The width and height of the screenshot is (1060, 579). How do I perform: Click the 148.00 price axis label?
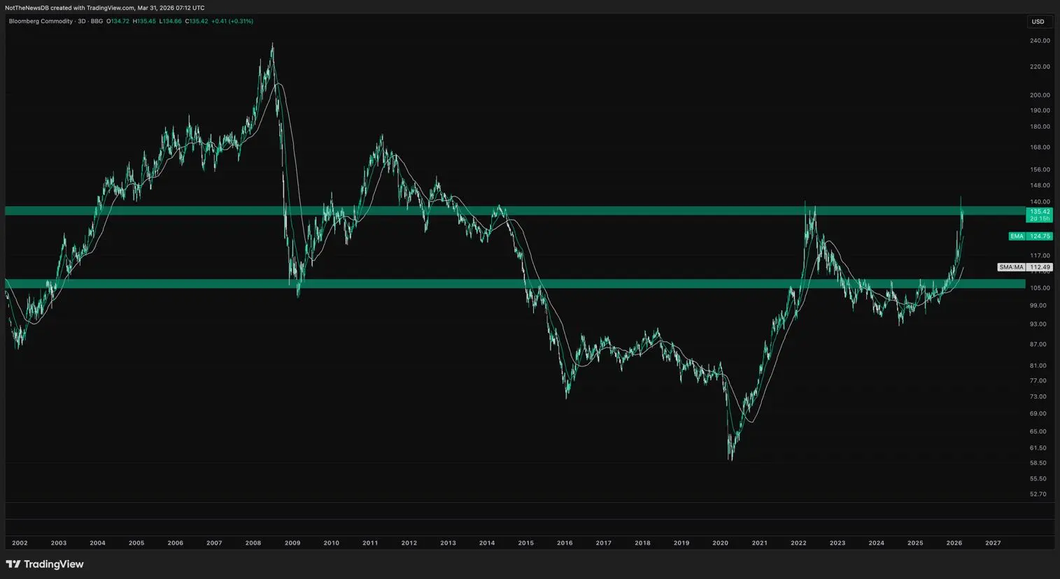tap(1040, 185)
